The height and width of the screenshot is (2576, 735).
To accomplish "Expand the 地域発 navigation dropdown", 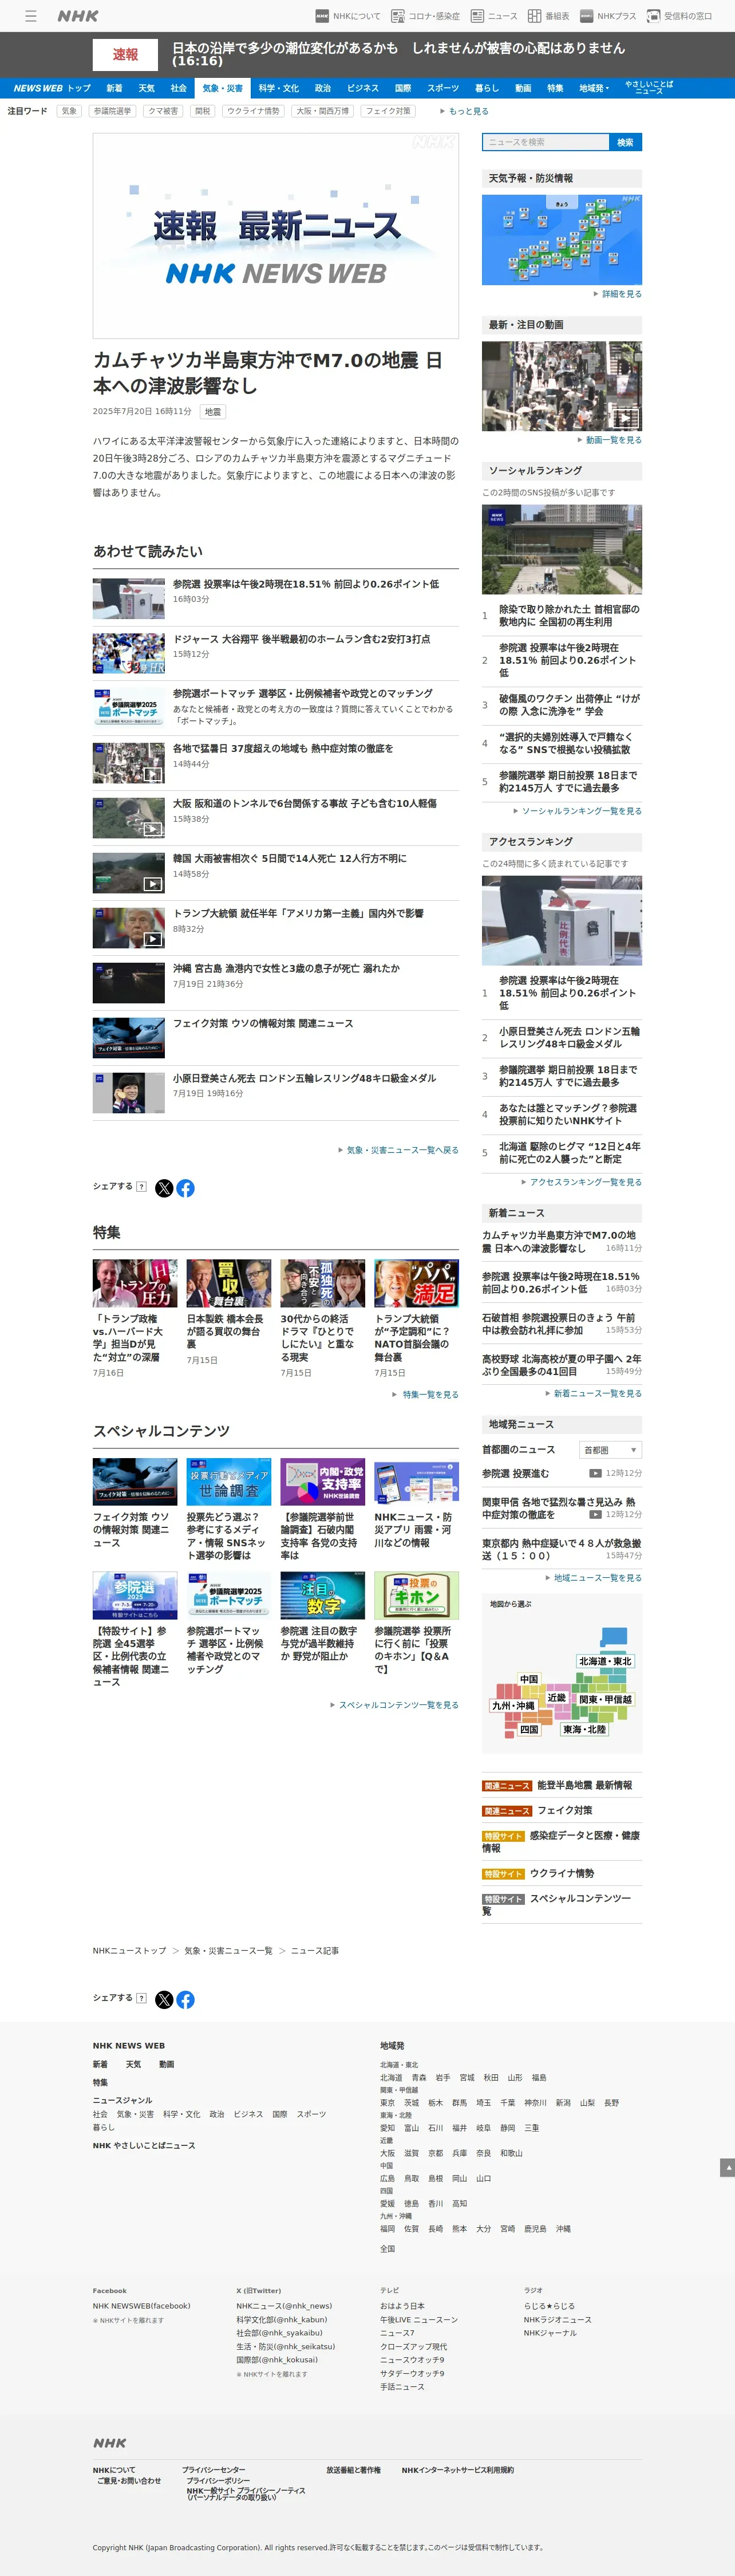I will 594,88.
